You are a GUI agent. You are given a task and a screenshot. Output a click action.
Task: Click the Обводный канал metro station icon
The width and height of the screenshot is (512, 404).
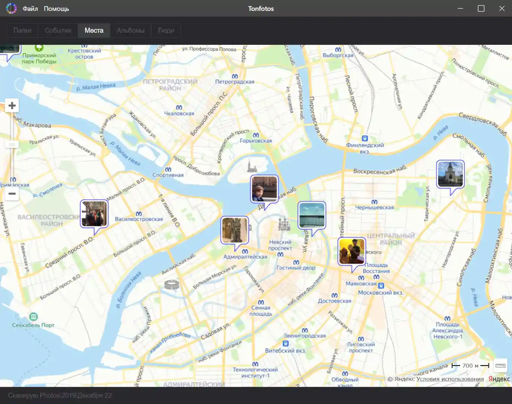(345, 373)
